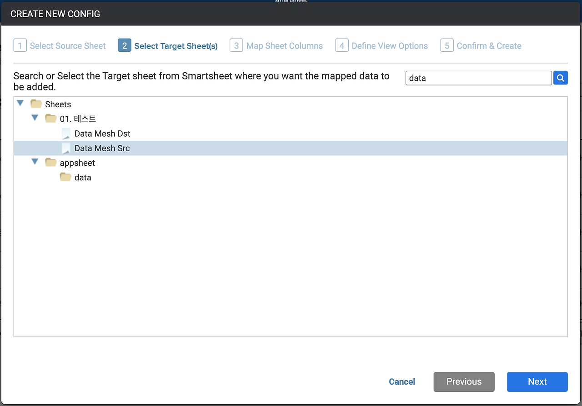The width and height of the screenshot is (582, 406).
Task: Click the 'Sheets' folder label
Action: 58,104
